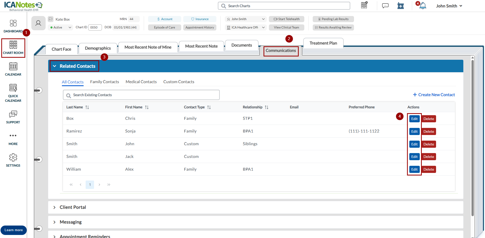Open the notifications bell
485x238 pixels.
tap(422, 6)
